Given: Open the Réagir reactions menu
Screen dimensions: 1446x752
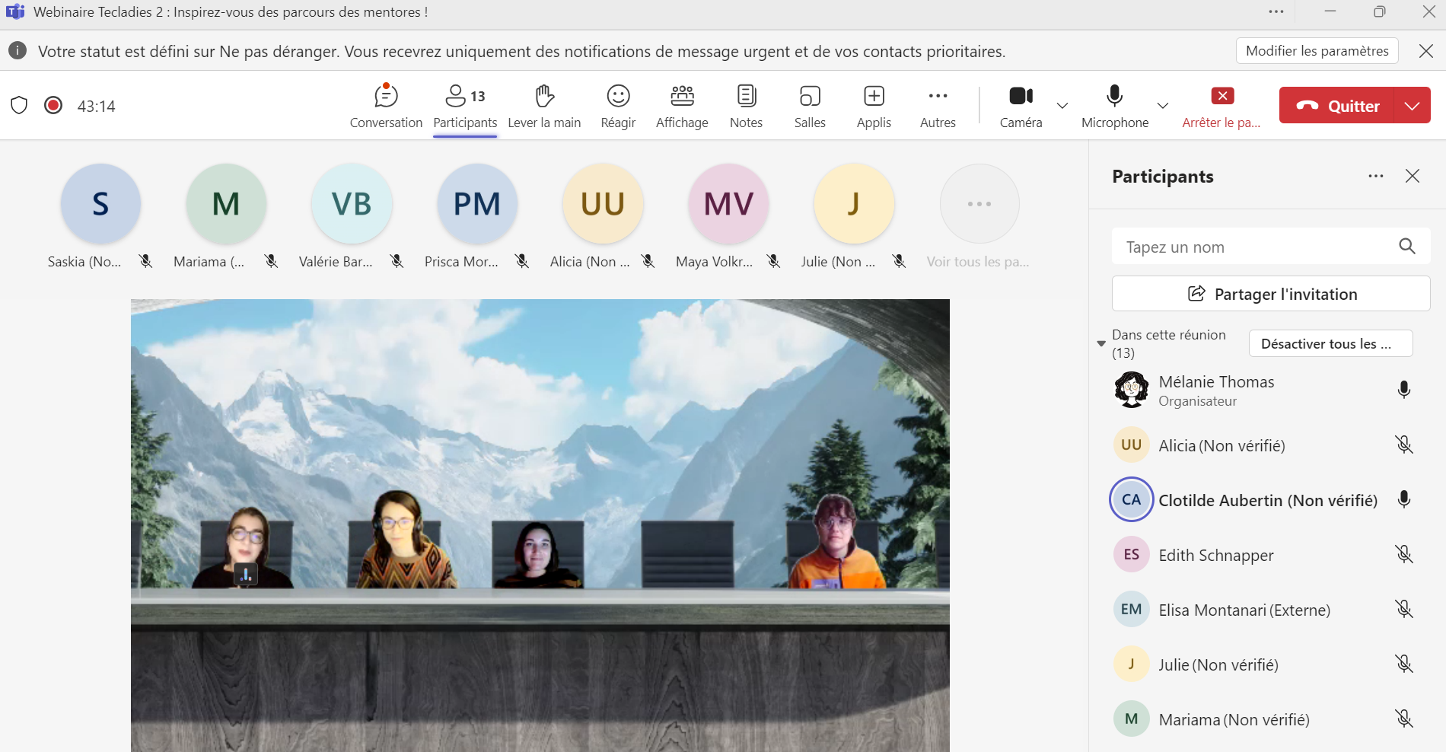Looking at the screenshot, I should click(x=618, y=106).
